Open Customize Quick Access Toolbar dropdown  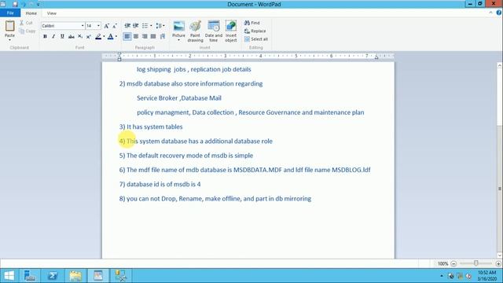click(39, 5)
